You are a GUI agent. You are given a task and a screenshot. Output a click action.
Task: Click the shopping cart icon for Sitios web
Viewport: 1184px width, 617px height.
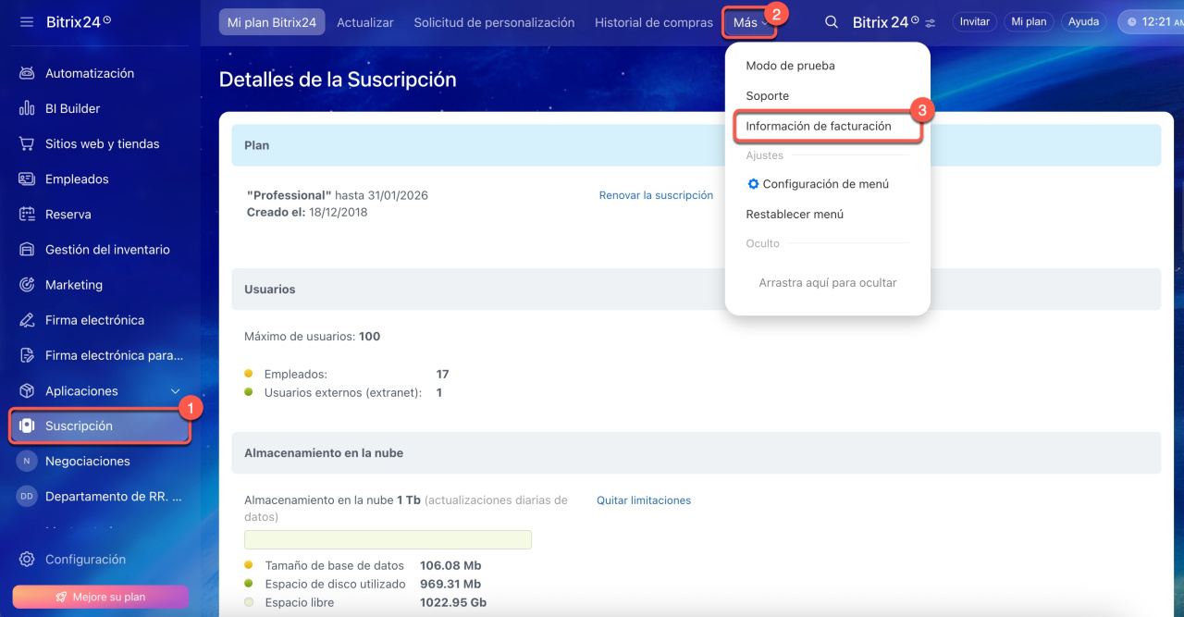pyautogui.click(x=27, y=144)
